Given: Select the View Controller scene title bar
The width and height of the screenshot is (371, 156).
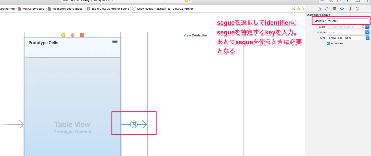Looking at the screenshot, I should (195, 35).
